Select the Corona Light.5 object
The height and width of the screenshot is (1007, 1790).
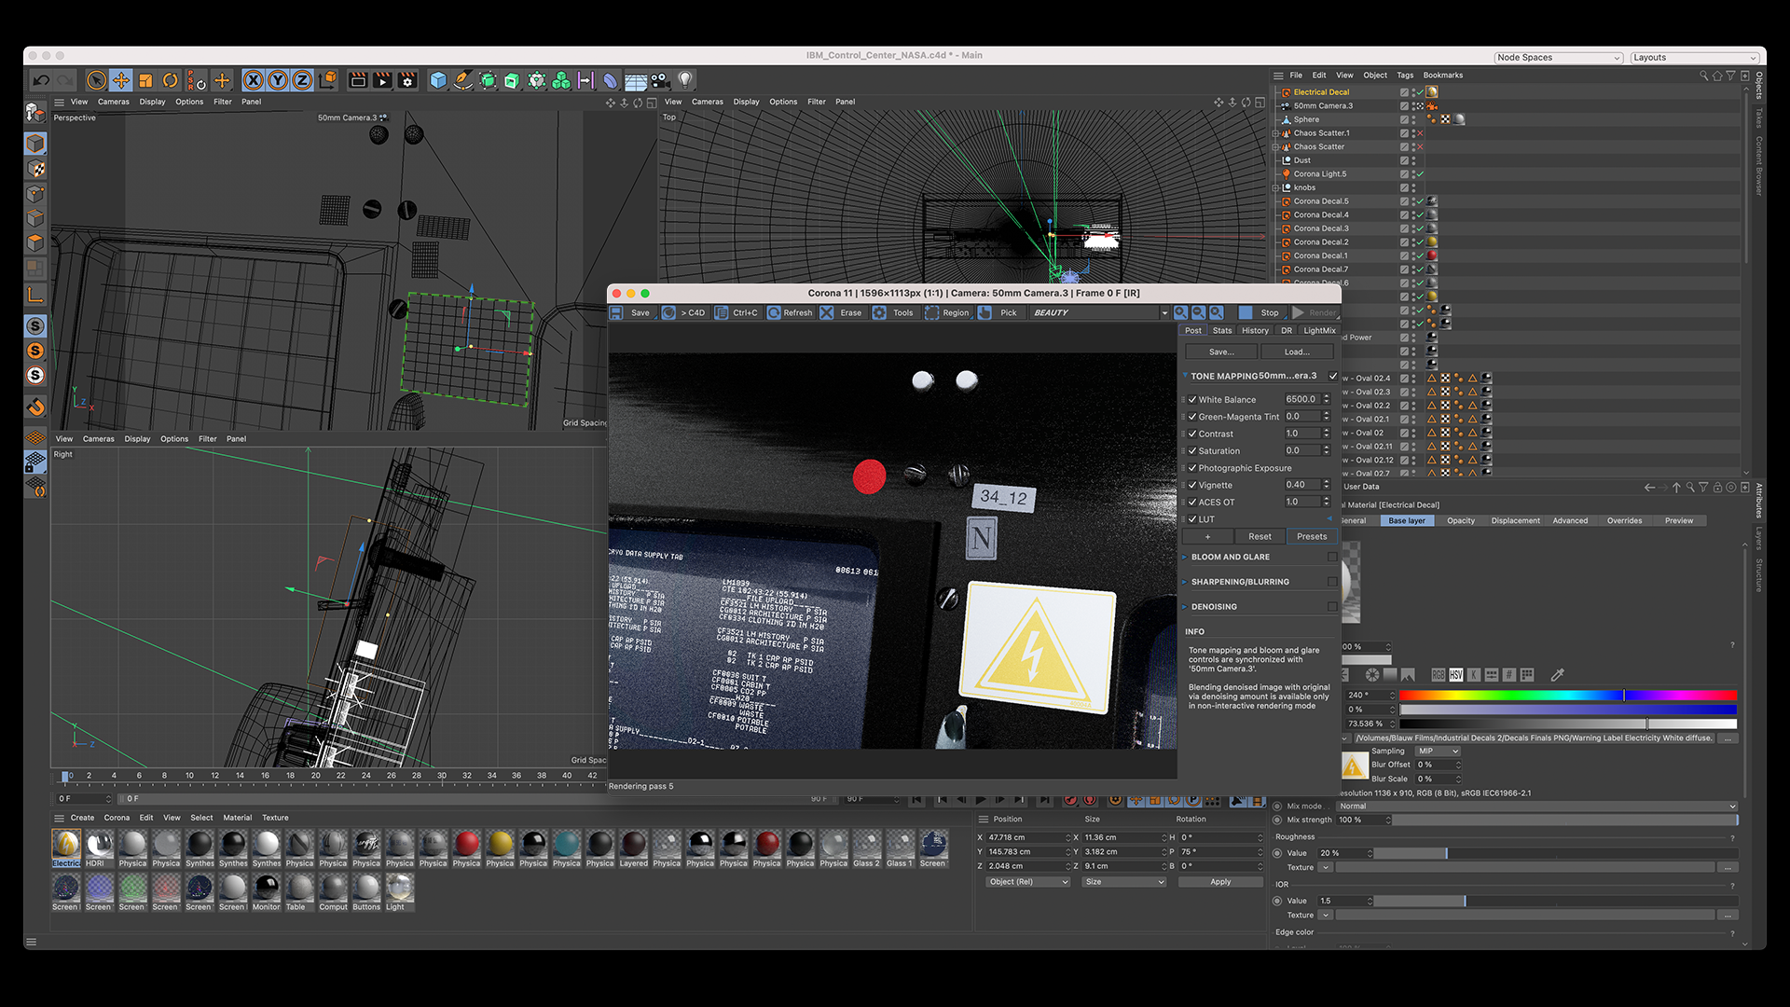pos(1319,174)
